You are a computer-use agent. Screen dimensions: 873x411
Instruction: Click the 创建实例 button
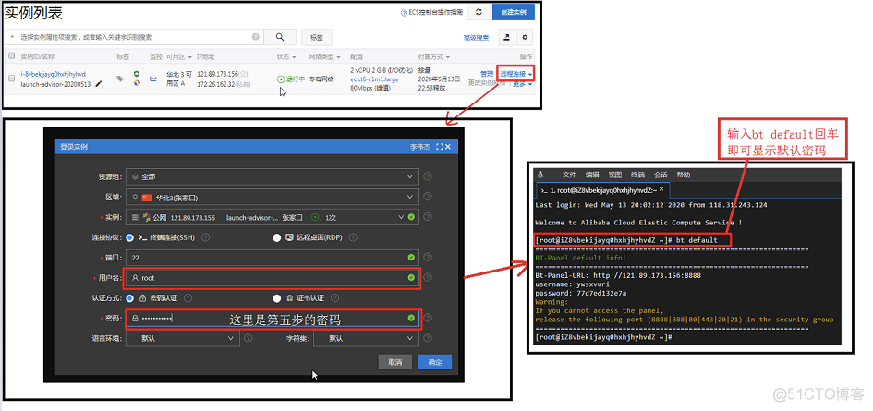point(514,12)
